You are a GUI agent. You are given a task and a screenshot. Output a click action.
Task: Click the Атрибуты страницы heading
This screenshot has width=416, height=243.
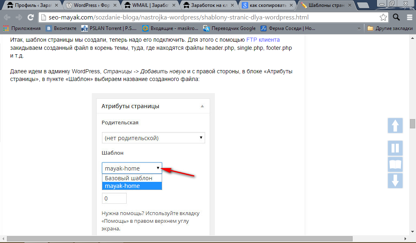point(130,106)
